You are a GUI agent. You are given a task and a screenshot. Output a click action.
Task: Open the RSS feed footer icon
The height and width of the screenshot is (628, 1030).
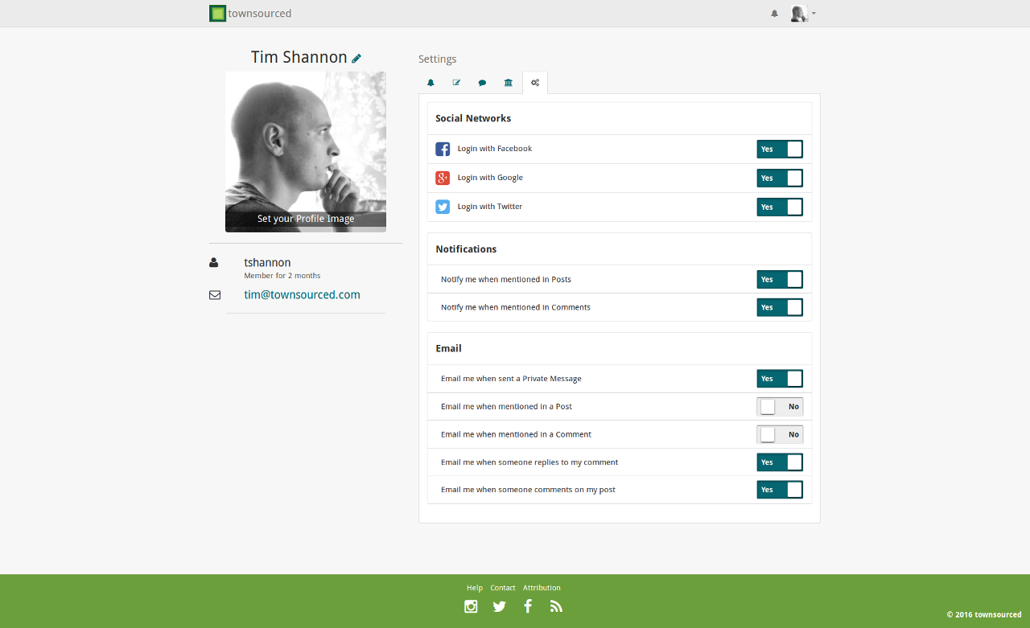pyautogui.click(x=556, y=606)
